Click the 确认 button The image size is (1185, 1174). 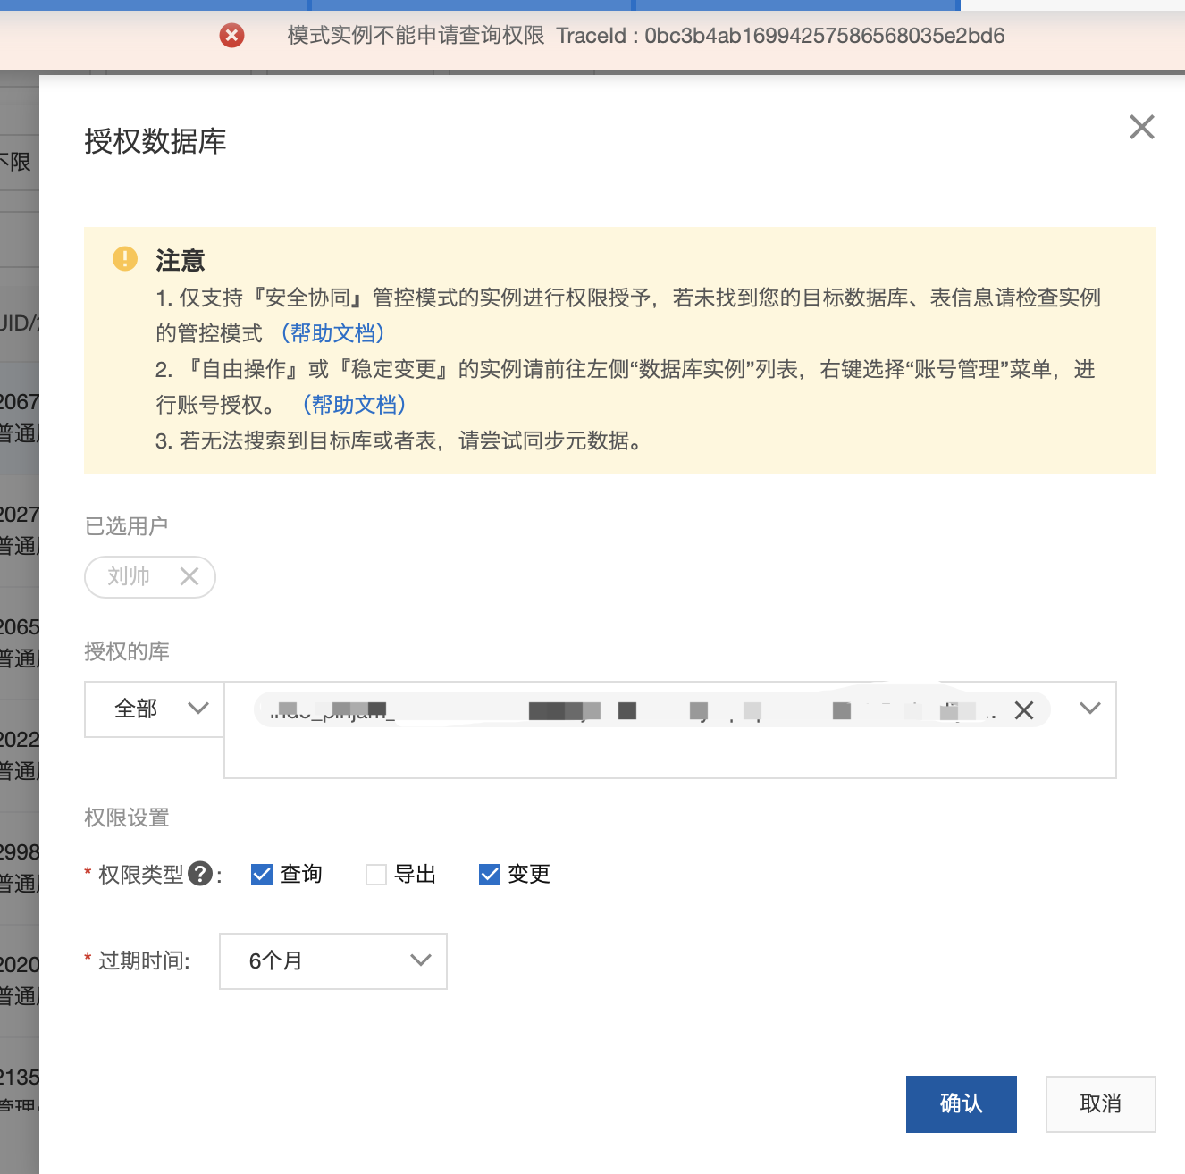961,1103
